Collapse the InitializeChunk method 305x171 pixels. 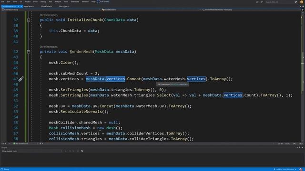point(29,20)
